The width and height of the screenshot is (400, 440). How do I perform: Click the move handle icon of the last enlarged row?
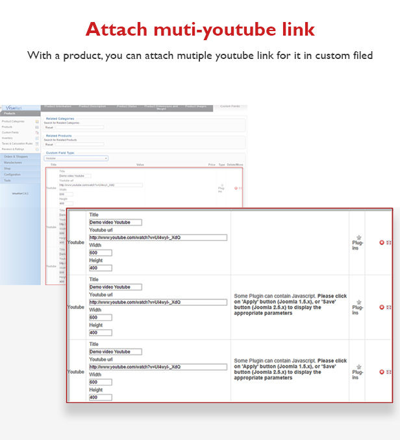389,372
